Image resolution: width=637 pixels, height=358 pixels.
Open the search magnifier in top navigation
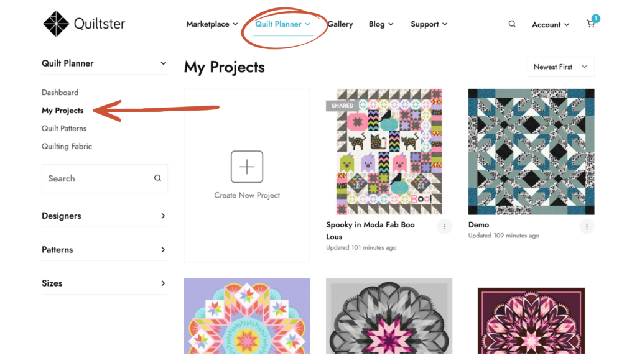pyautogui.click(x=512, y=24)
